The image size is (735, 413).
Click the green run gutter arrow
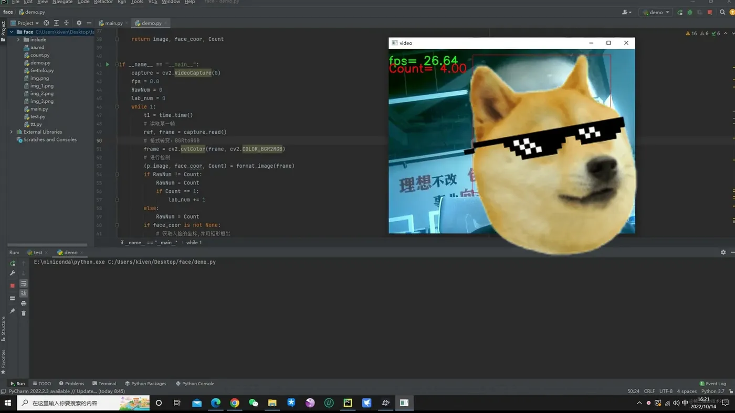click(108, 64)
